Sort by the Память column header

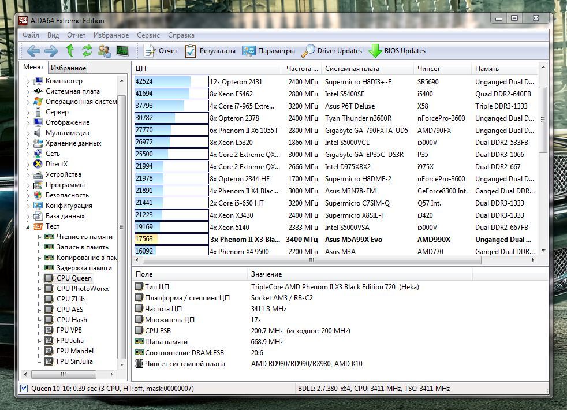pyautogui.click(x=505, y=69)
